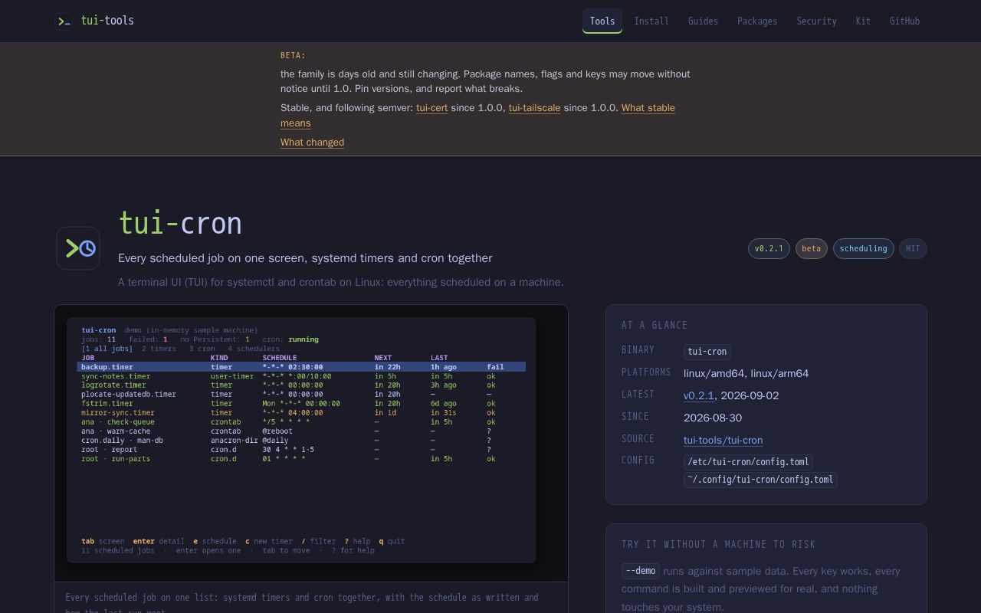The image size is (981, 613).
Task: Click the 'linux/amd64, linux/arm64' platforms value
Action: (x=746, y=373)
